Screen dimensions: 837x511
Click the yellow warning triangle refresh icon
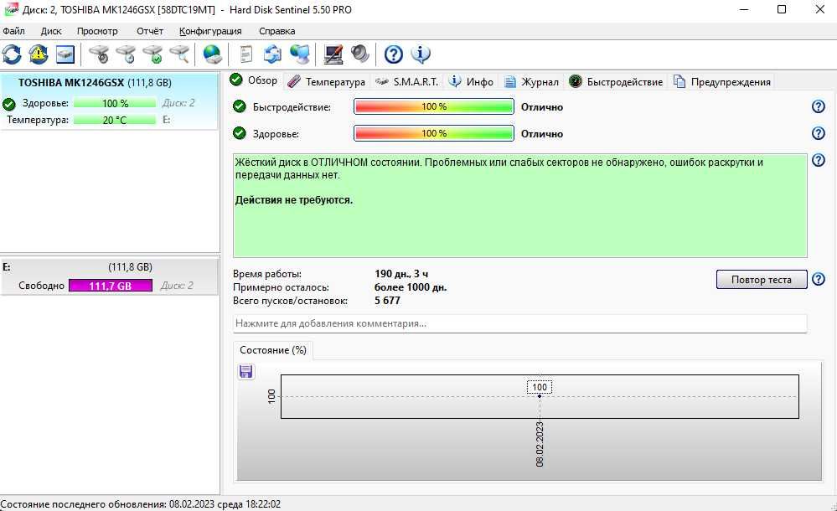click(39, 54)
